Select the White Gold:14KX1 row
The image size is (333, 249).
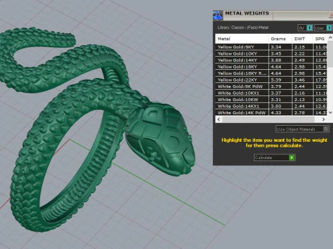point(271,106)
